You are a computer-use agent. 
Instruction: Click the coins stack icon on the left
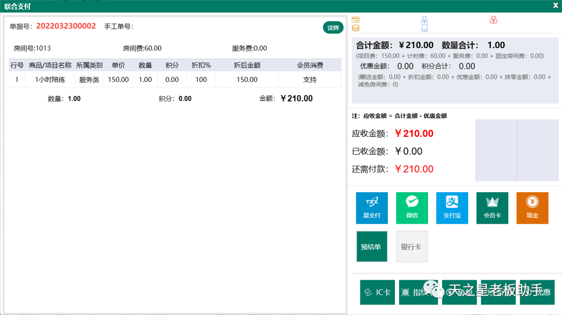355,27
